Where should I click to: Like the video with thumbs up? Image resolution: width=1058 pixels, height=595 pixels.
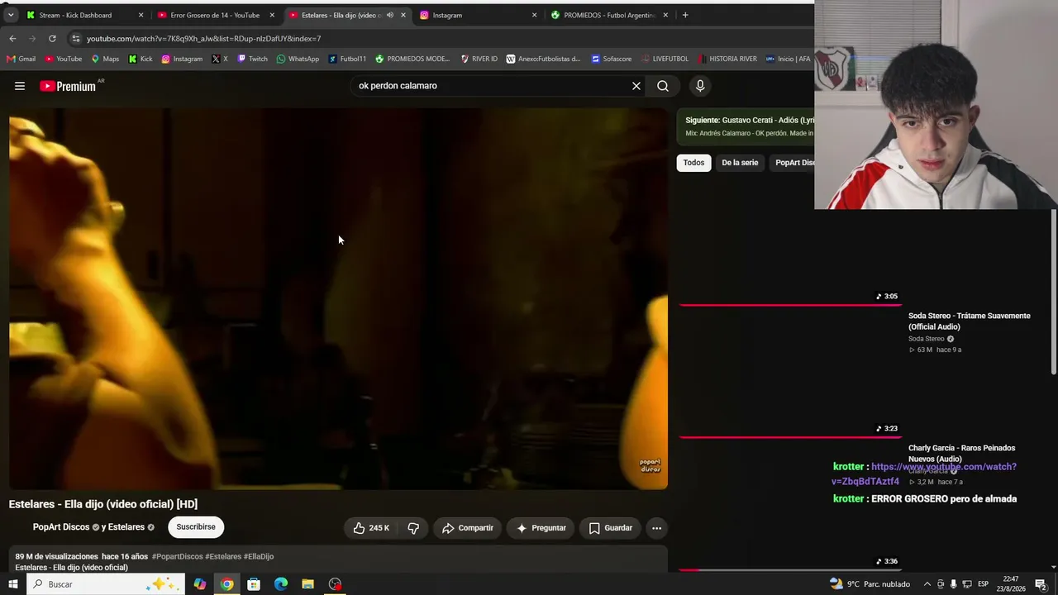372,528
